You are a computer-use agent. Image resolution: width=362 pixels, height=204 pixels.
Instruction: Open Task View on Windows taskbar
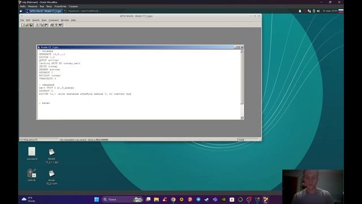tap(148, 199)
